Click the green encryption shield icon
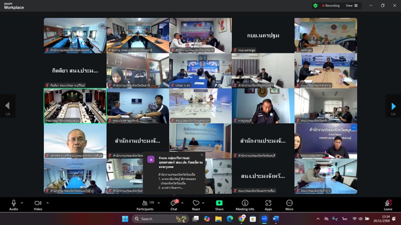 point(315,6)
